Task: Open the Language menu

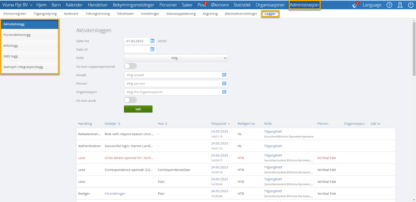Action: click(x=372, y=5)
